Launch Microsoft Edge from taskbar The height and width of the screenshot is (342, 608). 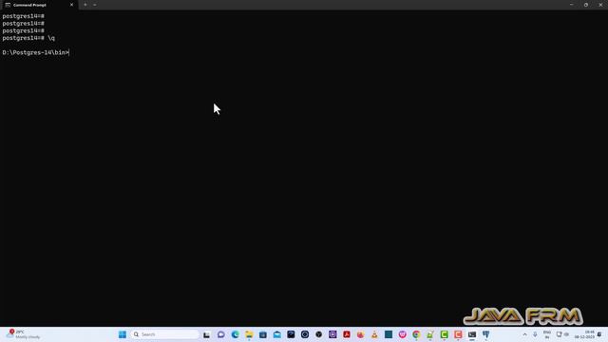click(x=235, y=334)
